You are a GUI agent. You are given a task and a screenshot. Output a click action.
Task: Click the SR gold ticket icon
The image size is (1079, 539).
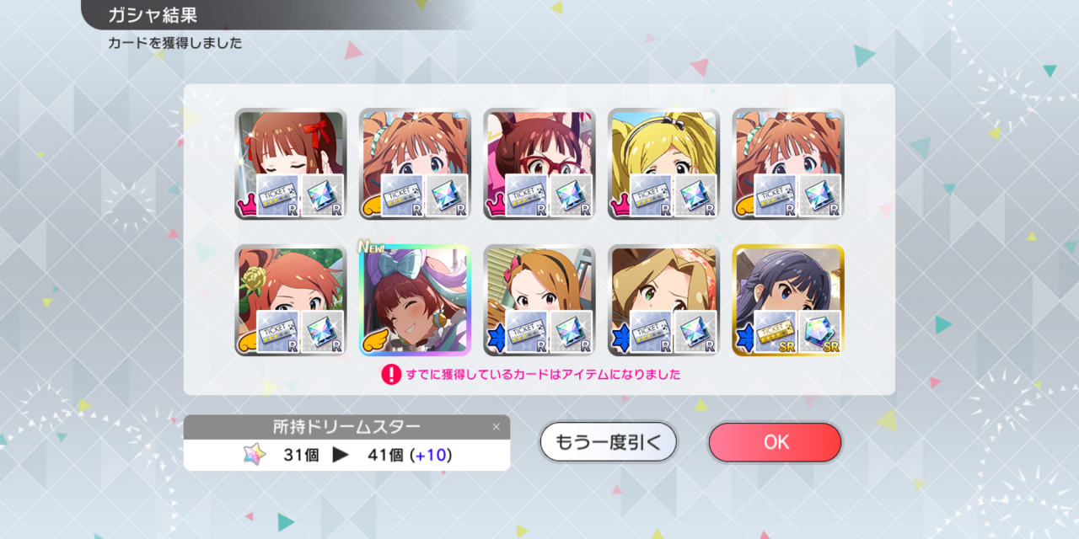[776, 332]
